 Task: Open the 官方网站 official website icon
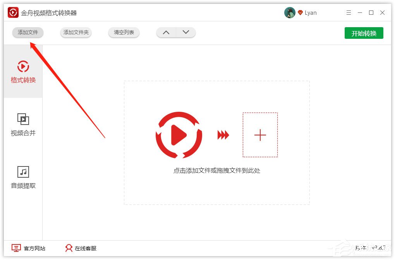click(16, 248)
